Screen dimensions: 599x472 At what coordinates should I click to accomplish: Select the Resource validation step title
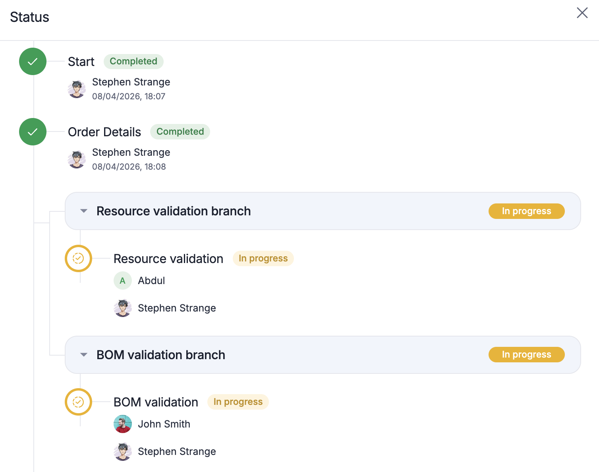168,259
